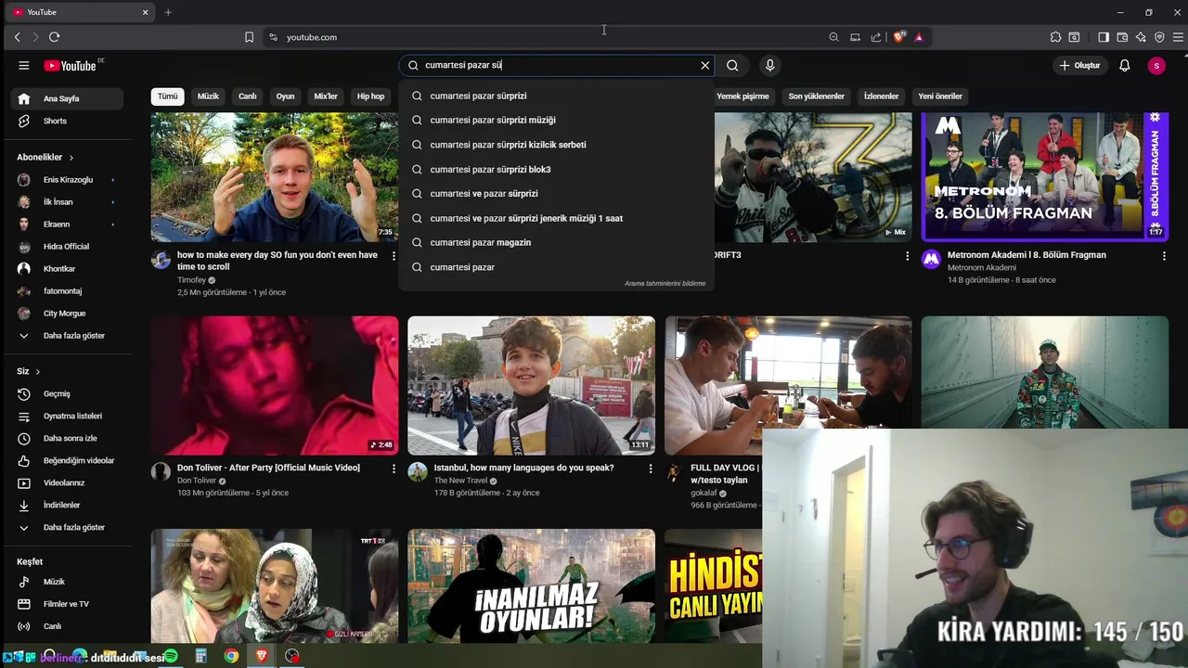Select the Hip hop filter chip
1188x668 pixels.
370,96
